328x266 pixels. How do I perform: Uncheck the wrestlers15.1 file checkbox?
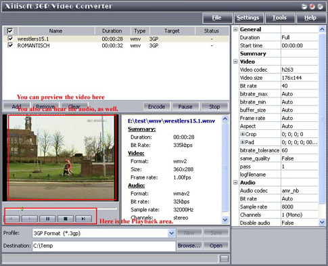(x=10, y=39)
